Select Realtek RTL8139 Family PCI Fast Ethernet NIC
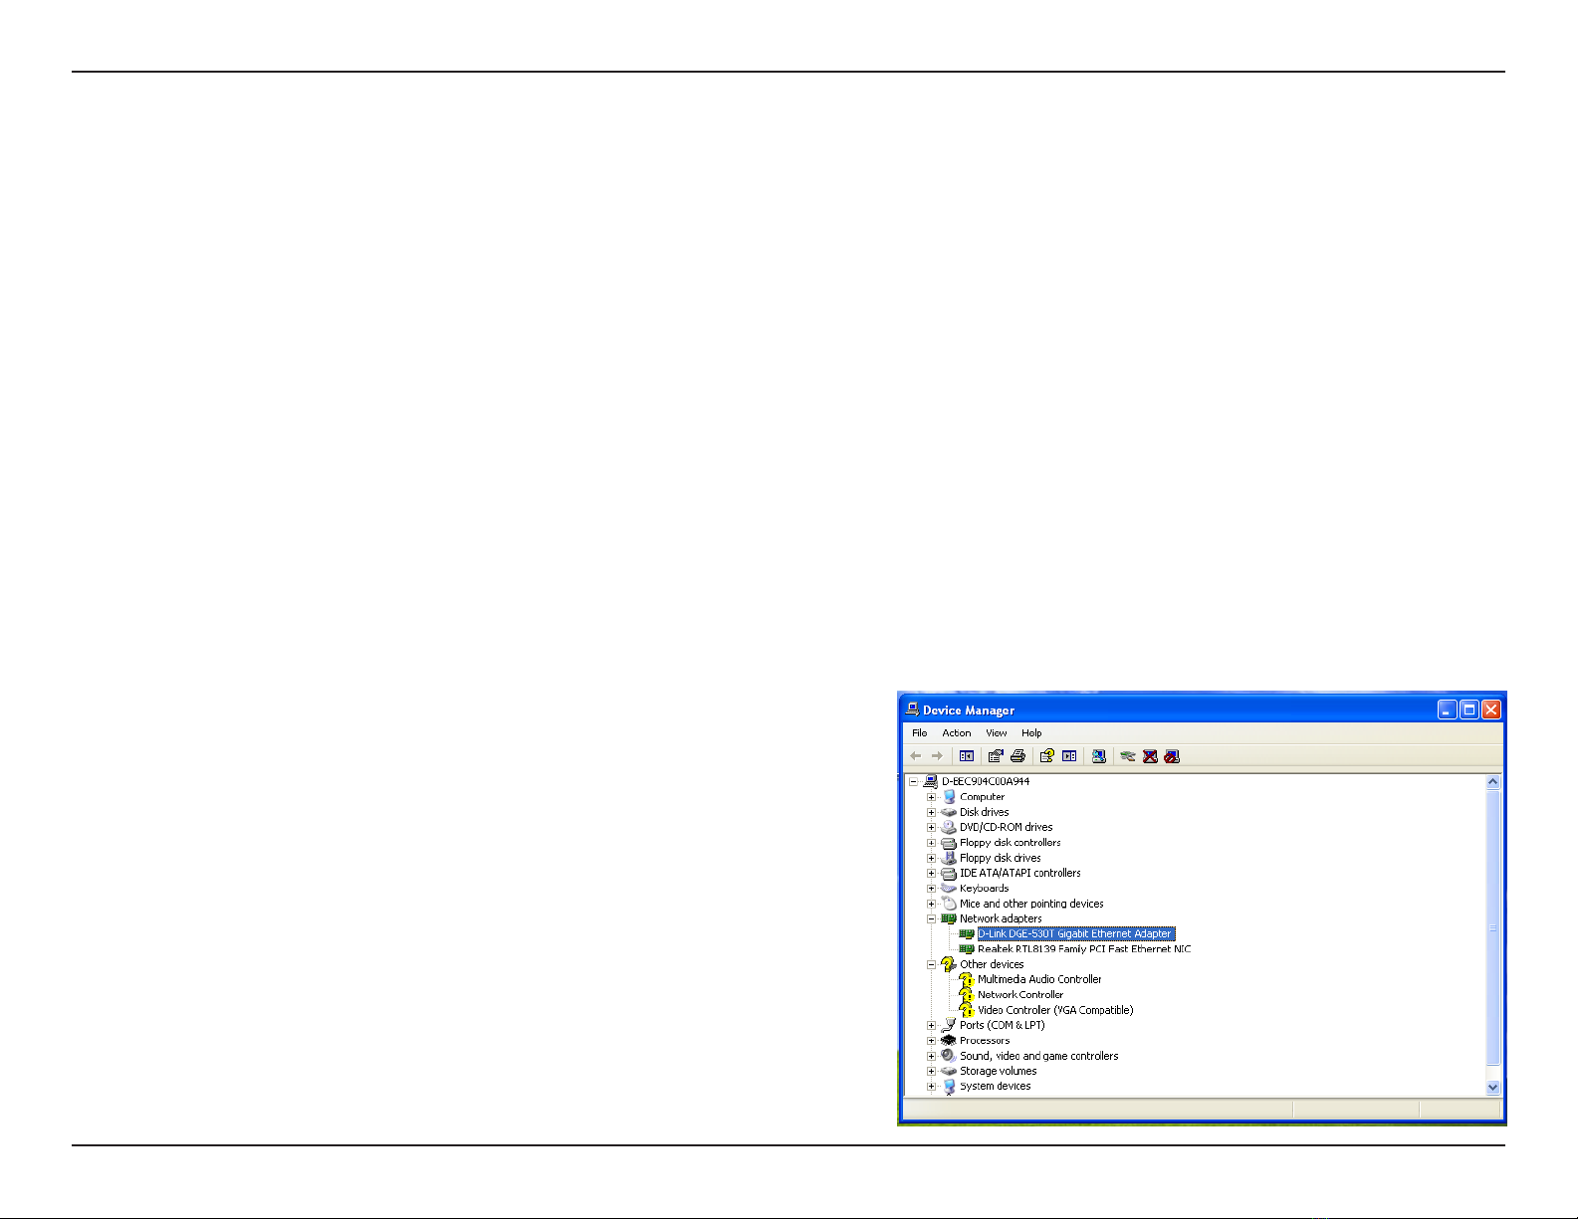The width and height of the screenshot is (1578, 1219). (1084, 949)
